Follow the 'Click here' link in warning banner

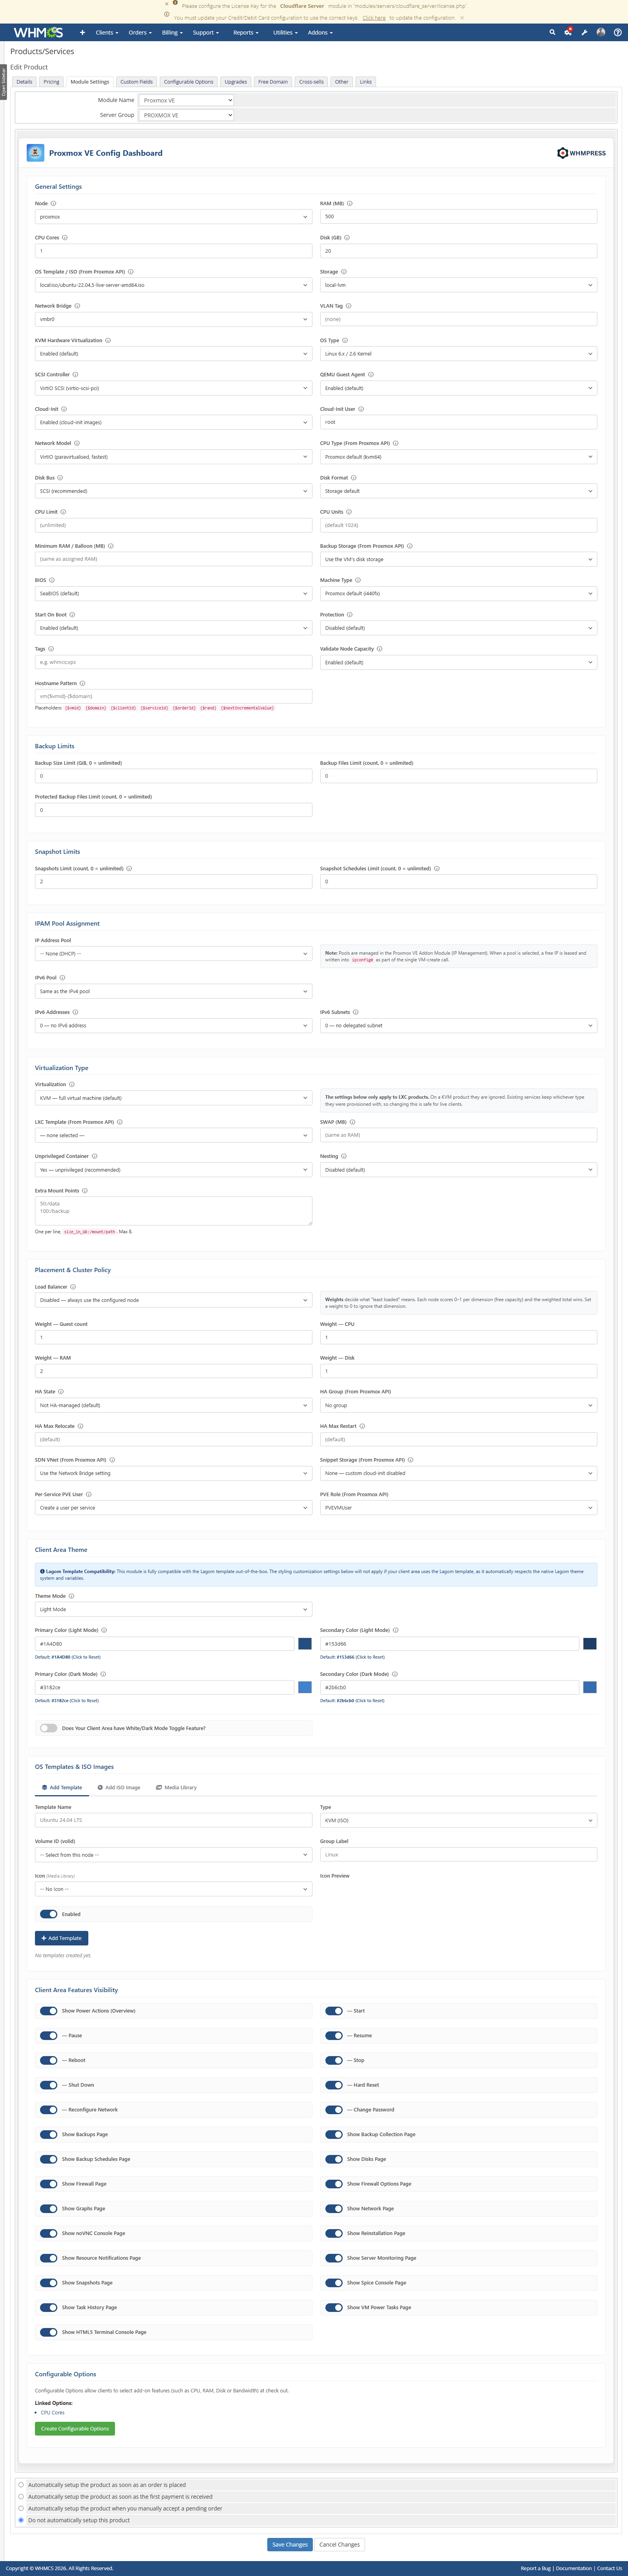(x=374, y=18)
